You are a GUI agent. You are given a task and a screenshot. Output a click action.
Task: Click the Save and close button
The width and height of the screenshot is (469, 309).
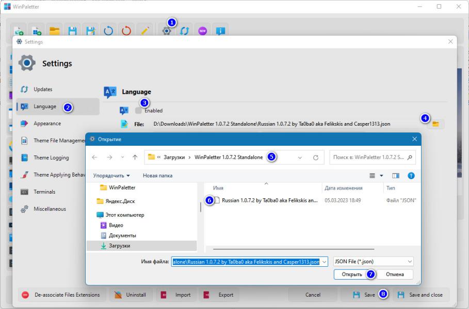[x=421, y=295]
